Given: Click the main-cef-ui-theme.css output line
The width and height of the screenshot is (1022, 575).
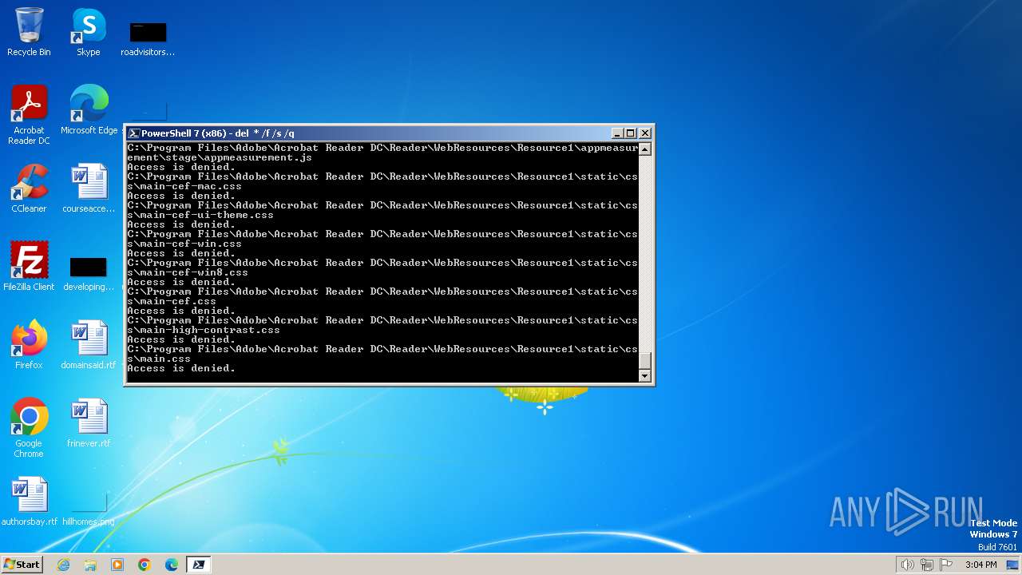Looking at the screenshot, I should pos(382,210).
